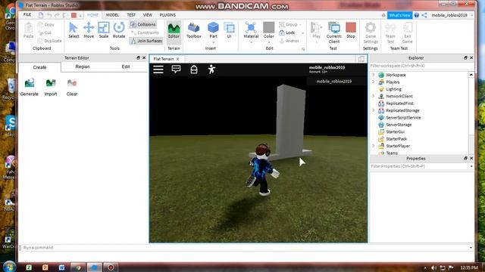Close the Flat Terrain document tab
Image resolution: width=485 pixels, height=272 pixels.
[177, 59]
